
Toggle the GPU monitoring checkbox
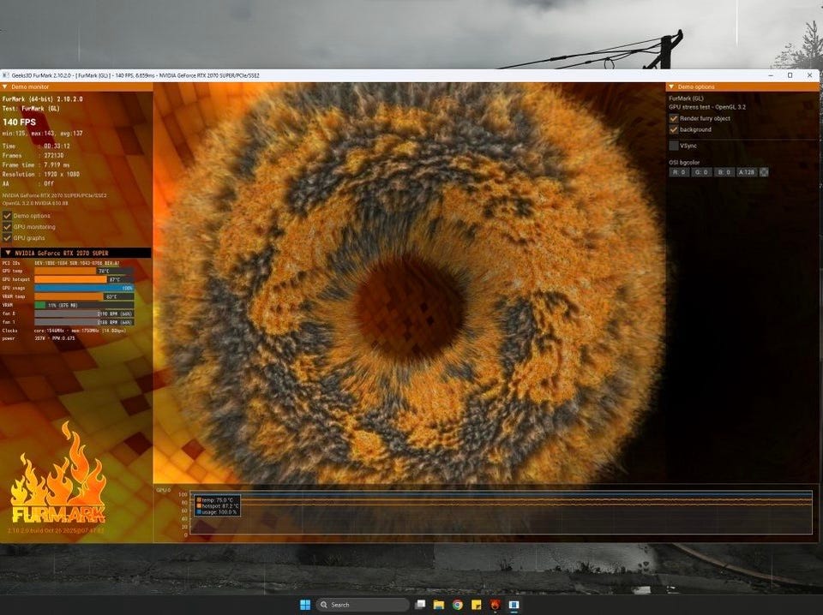(8, 226)
